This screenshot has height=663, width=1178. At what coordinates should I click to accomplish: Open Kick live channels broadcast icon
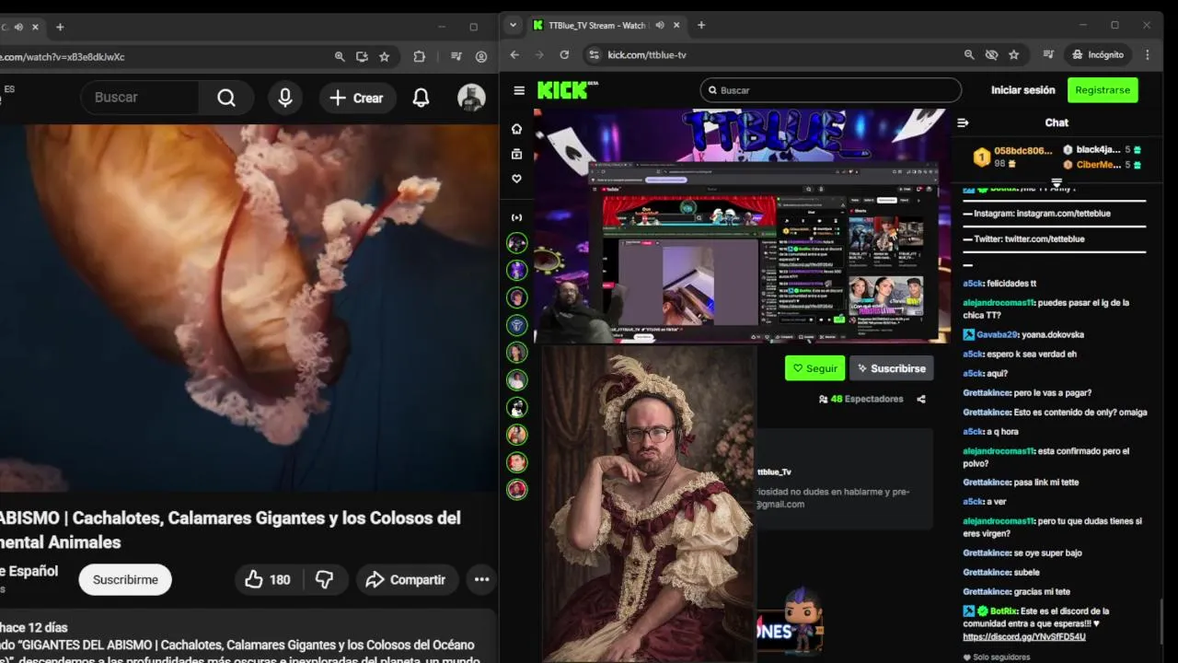(516, 217)
